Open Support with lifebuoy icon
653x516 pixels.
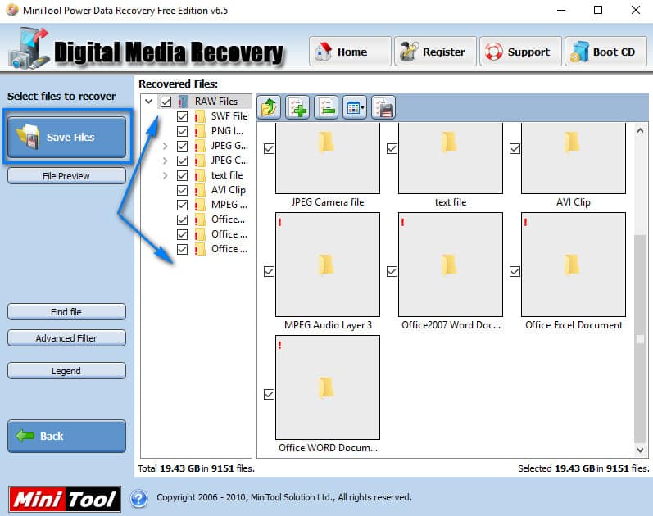click(519, 52)
